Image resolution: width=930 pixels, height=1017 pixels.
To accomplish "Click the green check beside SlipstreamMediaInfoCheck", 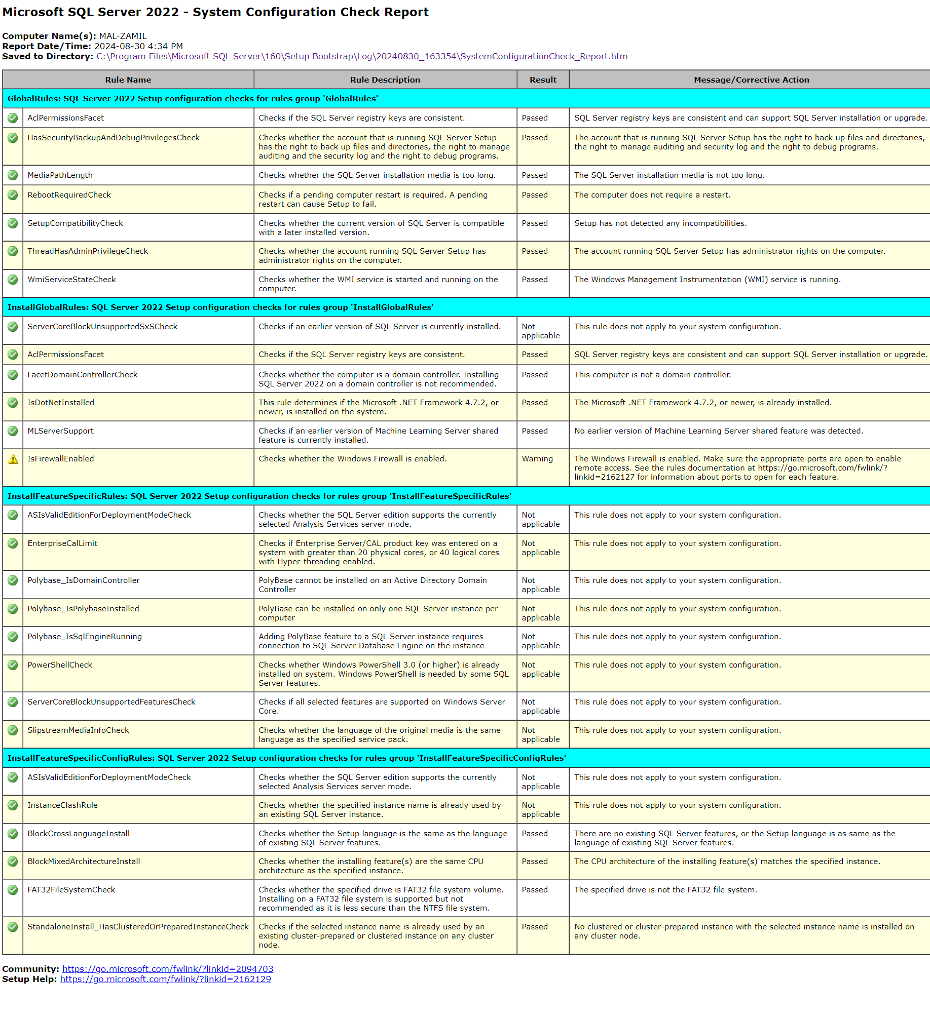I will 13,730.
